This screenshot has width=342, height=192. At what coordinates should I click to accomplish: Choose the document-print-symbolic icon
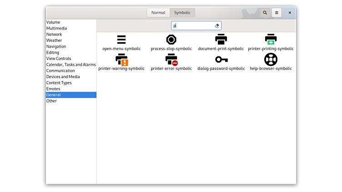(221, 40)
